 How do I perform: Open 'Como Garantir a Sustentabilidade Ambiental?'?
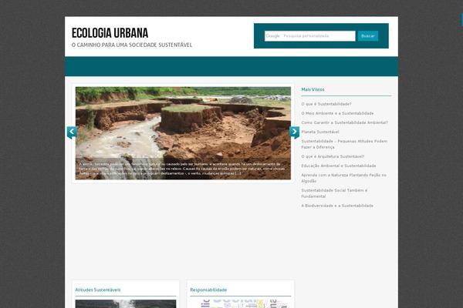[x=345, y=122]
